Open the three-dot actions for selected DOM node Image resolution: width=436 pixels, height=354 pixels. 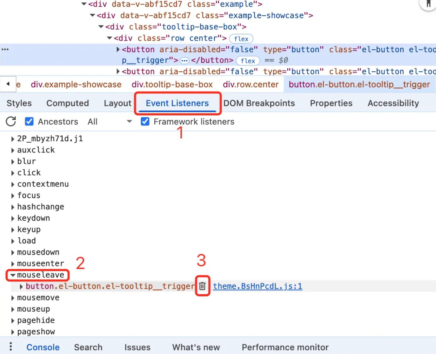5,49
